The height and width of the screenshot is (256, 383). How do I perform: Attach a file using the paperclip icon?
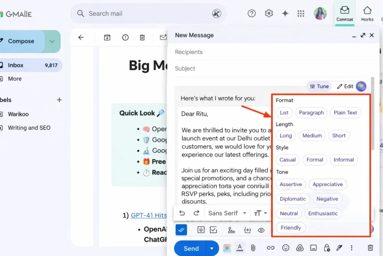pyautogui.click(x=253, y=248)
